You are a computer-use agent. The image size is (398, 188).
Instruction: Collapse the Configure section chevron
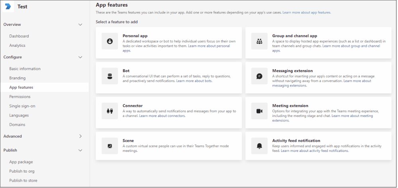tap(80, 57)
